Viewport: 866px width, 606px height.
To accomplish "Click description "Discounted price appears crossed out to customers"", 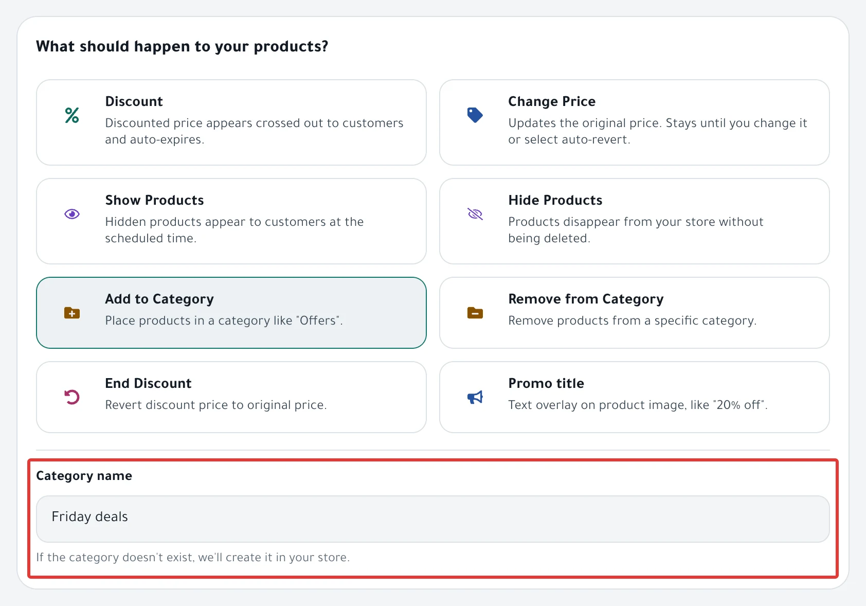I will pos(255,131).
